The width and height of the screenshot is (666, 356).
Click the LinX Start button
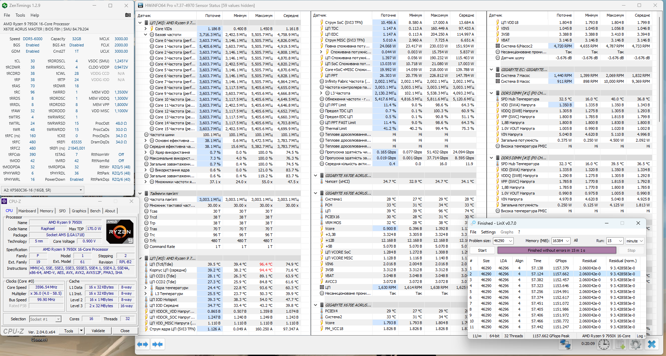coord(482,250)
